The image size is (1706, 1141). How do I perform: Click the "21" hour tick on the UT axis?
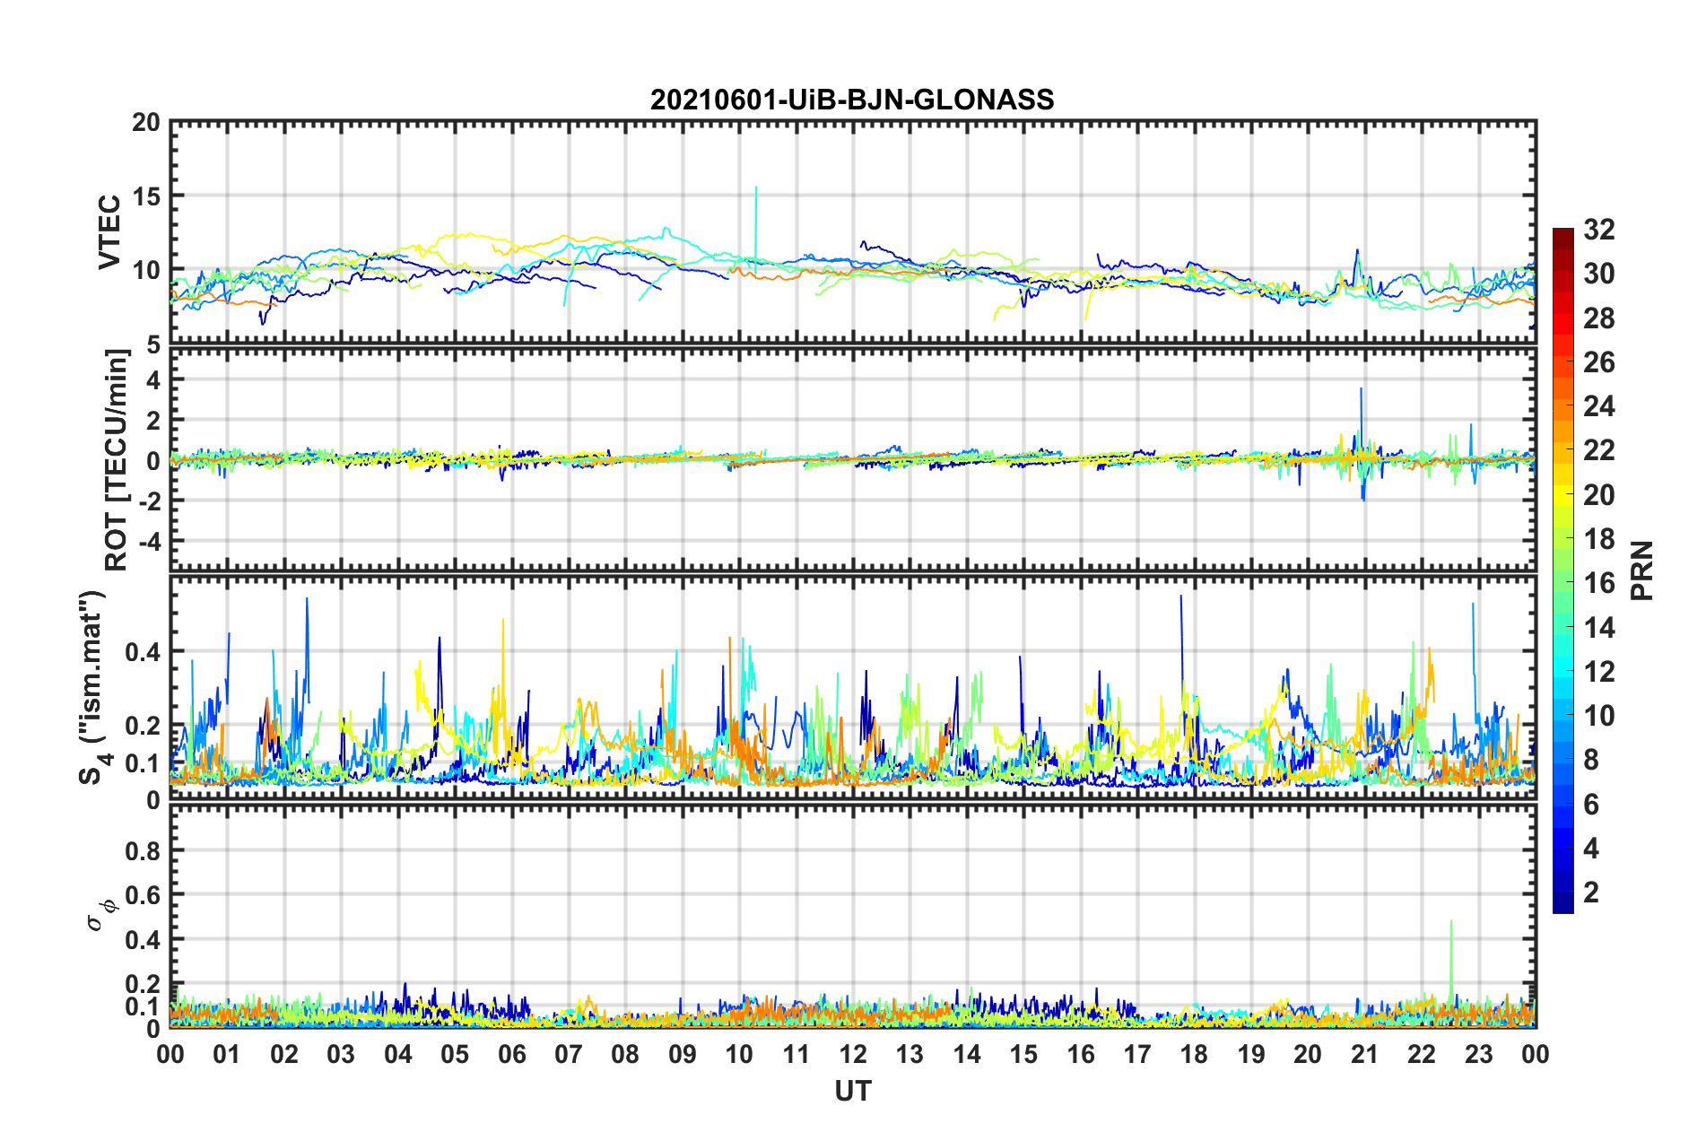click(x=1365, y=1054)
